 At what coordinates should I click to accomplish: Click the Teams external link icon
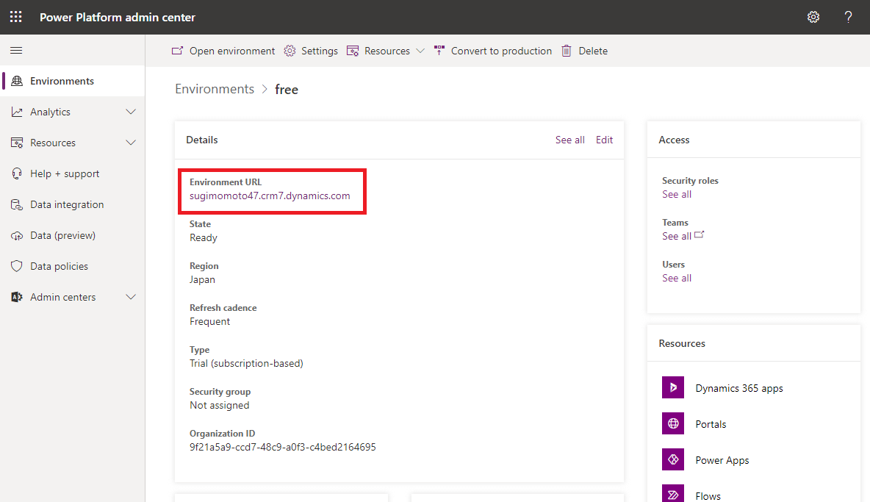pos(700,235)
